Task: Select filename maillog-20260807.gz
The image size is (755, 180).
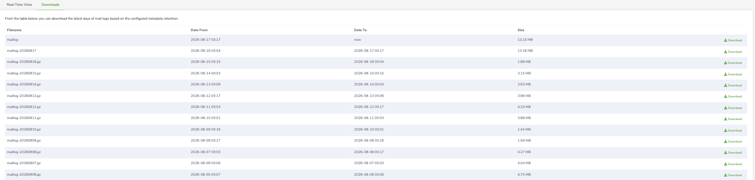Action: (24, 163)
